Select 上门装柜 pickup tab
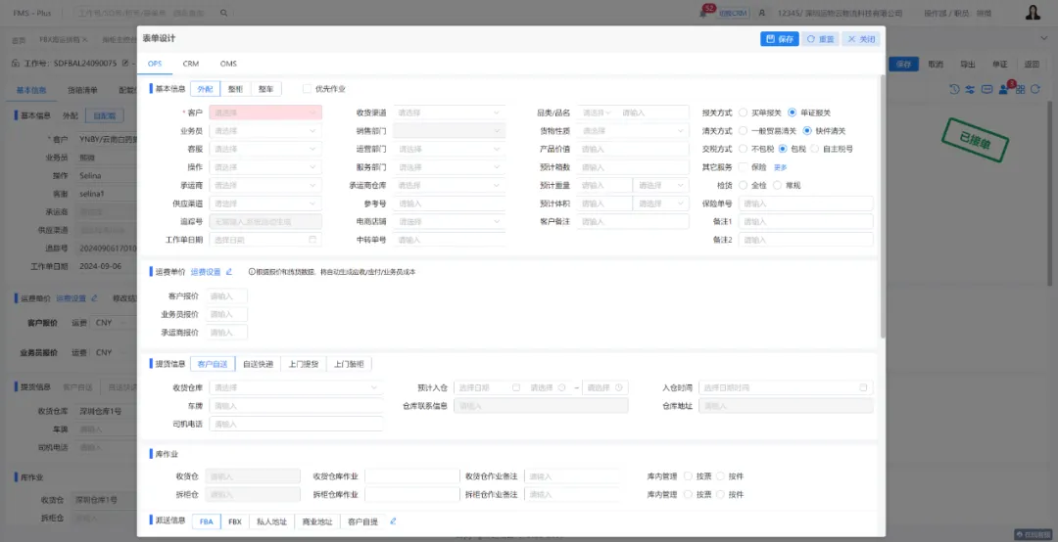 point(349,364)
